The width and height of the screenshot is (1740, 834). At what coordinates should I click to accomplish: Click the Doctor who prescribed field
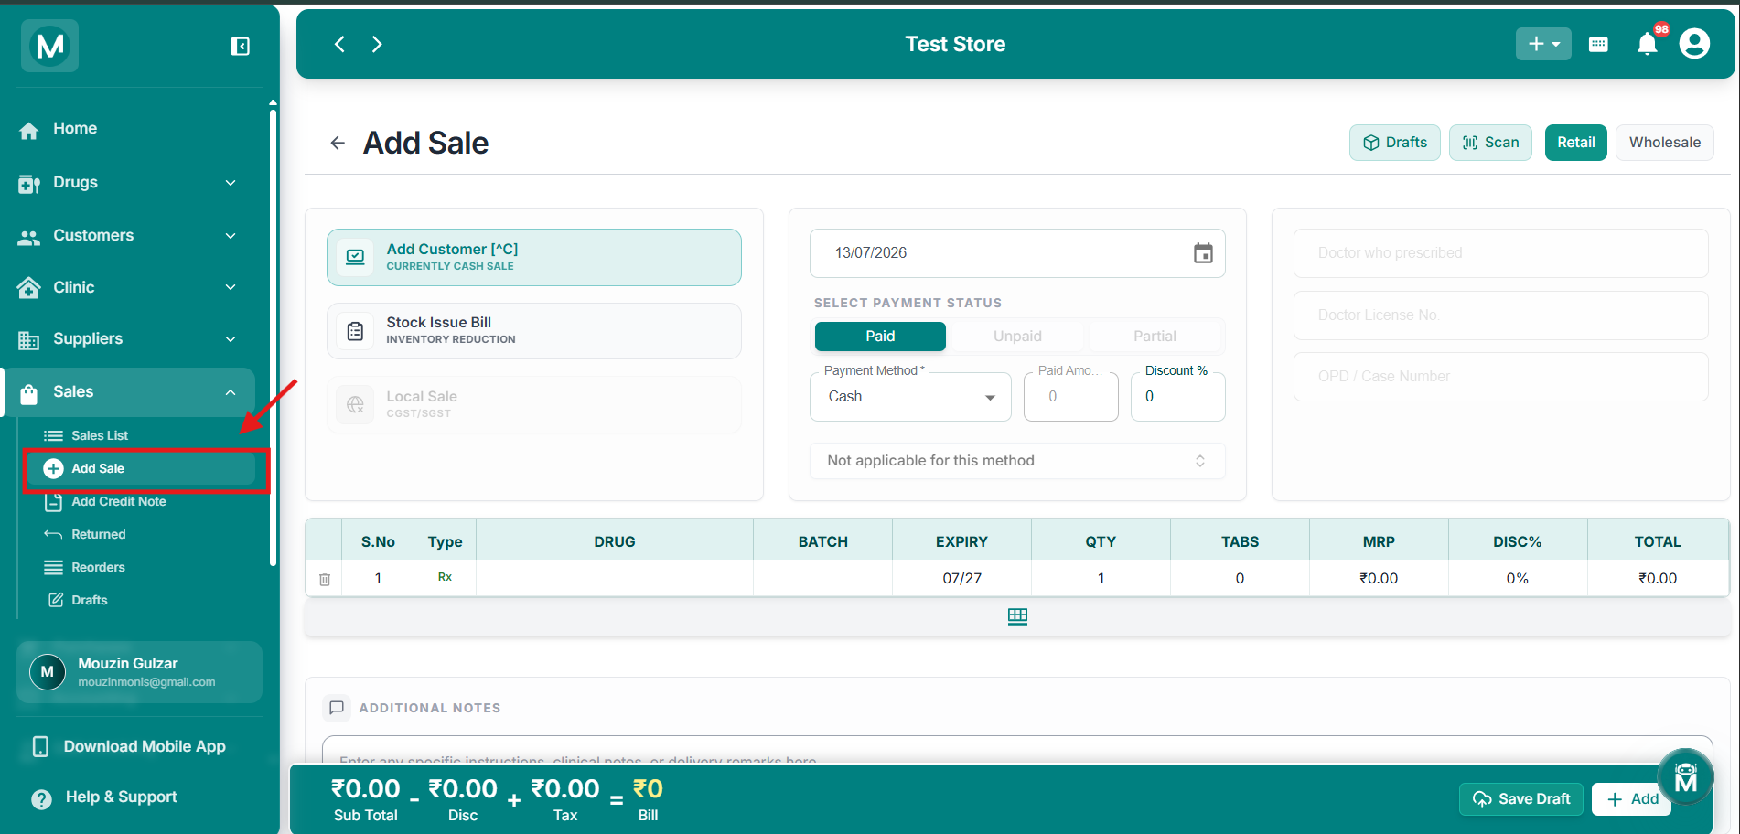click(1500, 253)
